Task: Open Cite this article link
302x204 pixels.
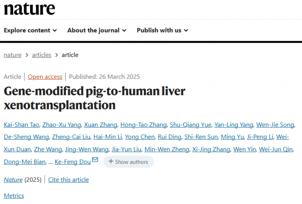Action: (x=68, y=180)
